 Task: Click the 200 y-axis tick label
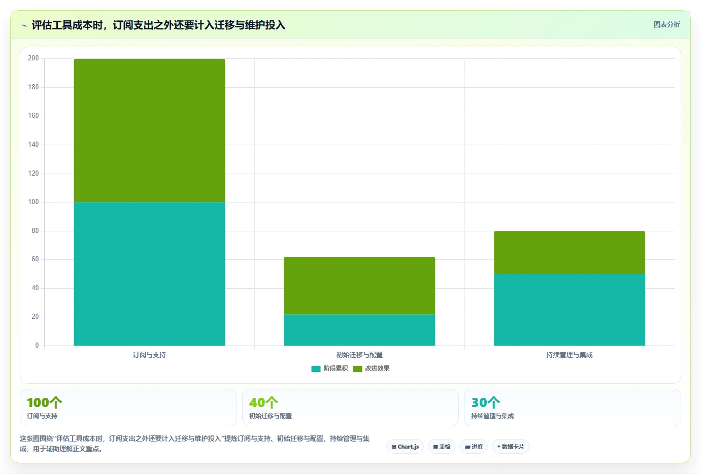pos(34,58)
